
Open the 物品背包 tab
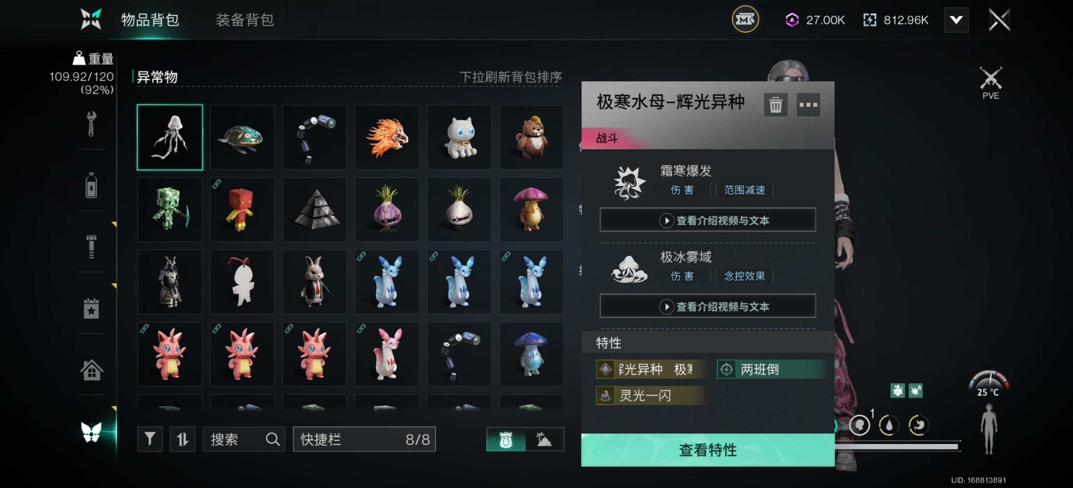pos(150,19)
